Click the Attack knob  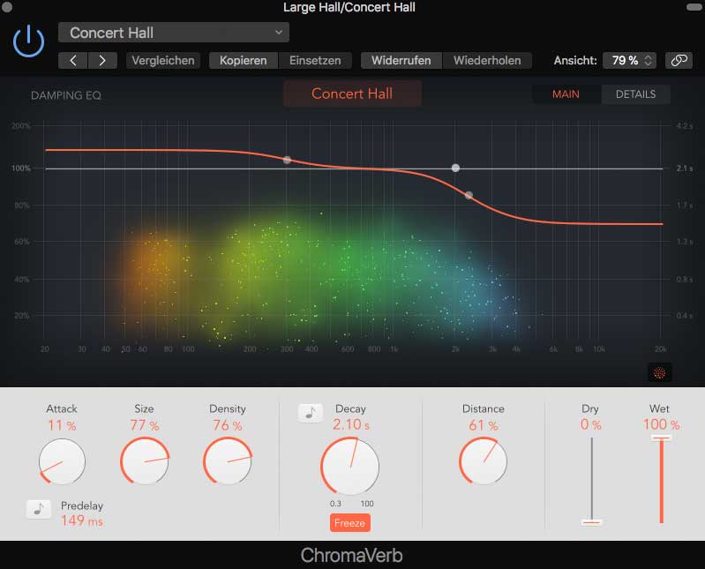pos(62,460)
